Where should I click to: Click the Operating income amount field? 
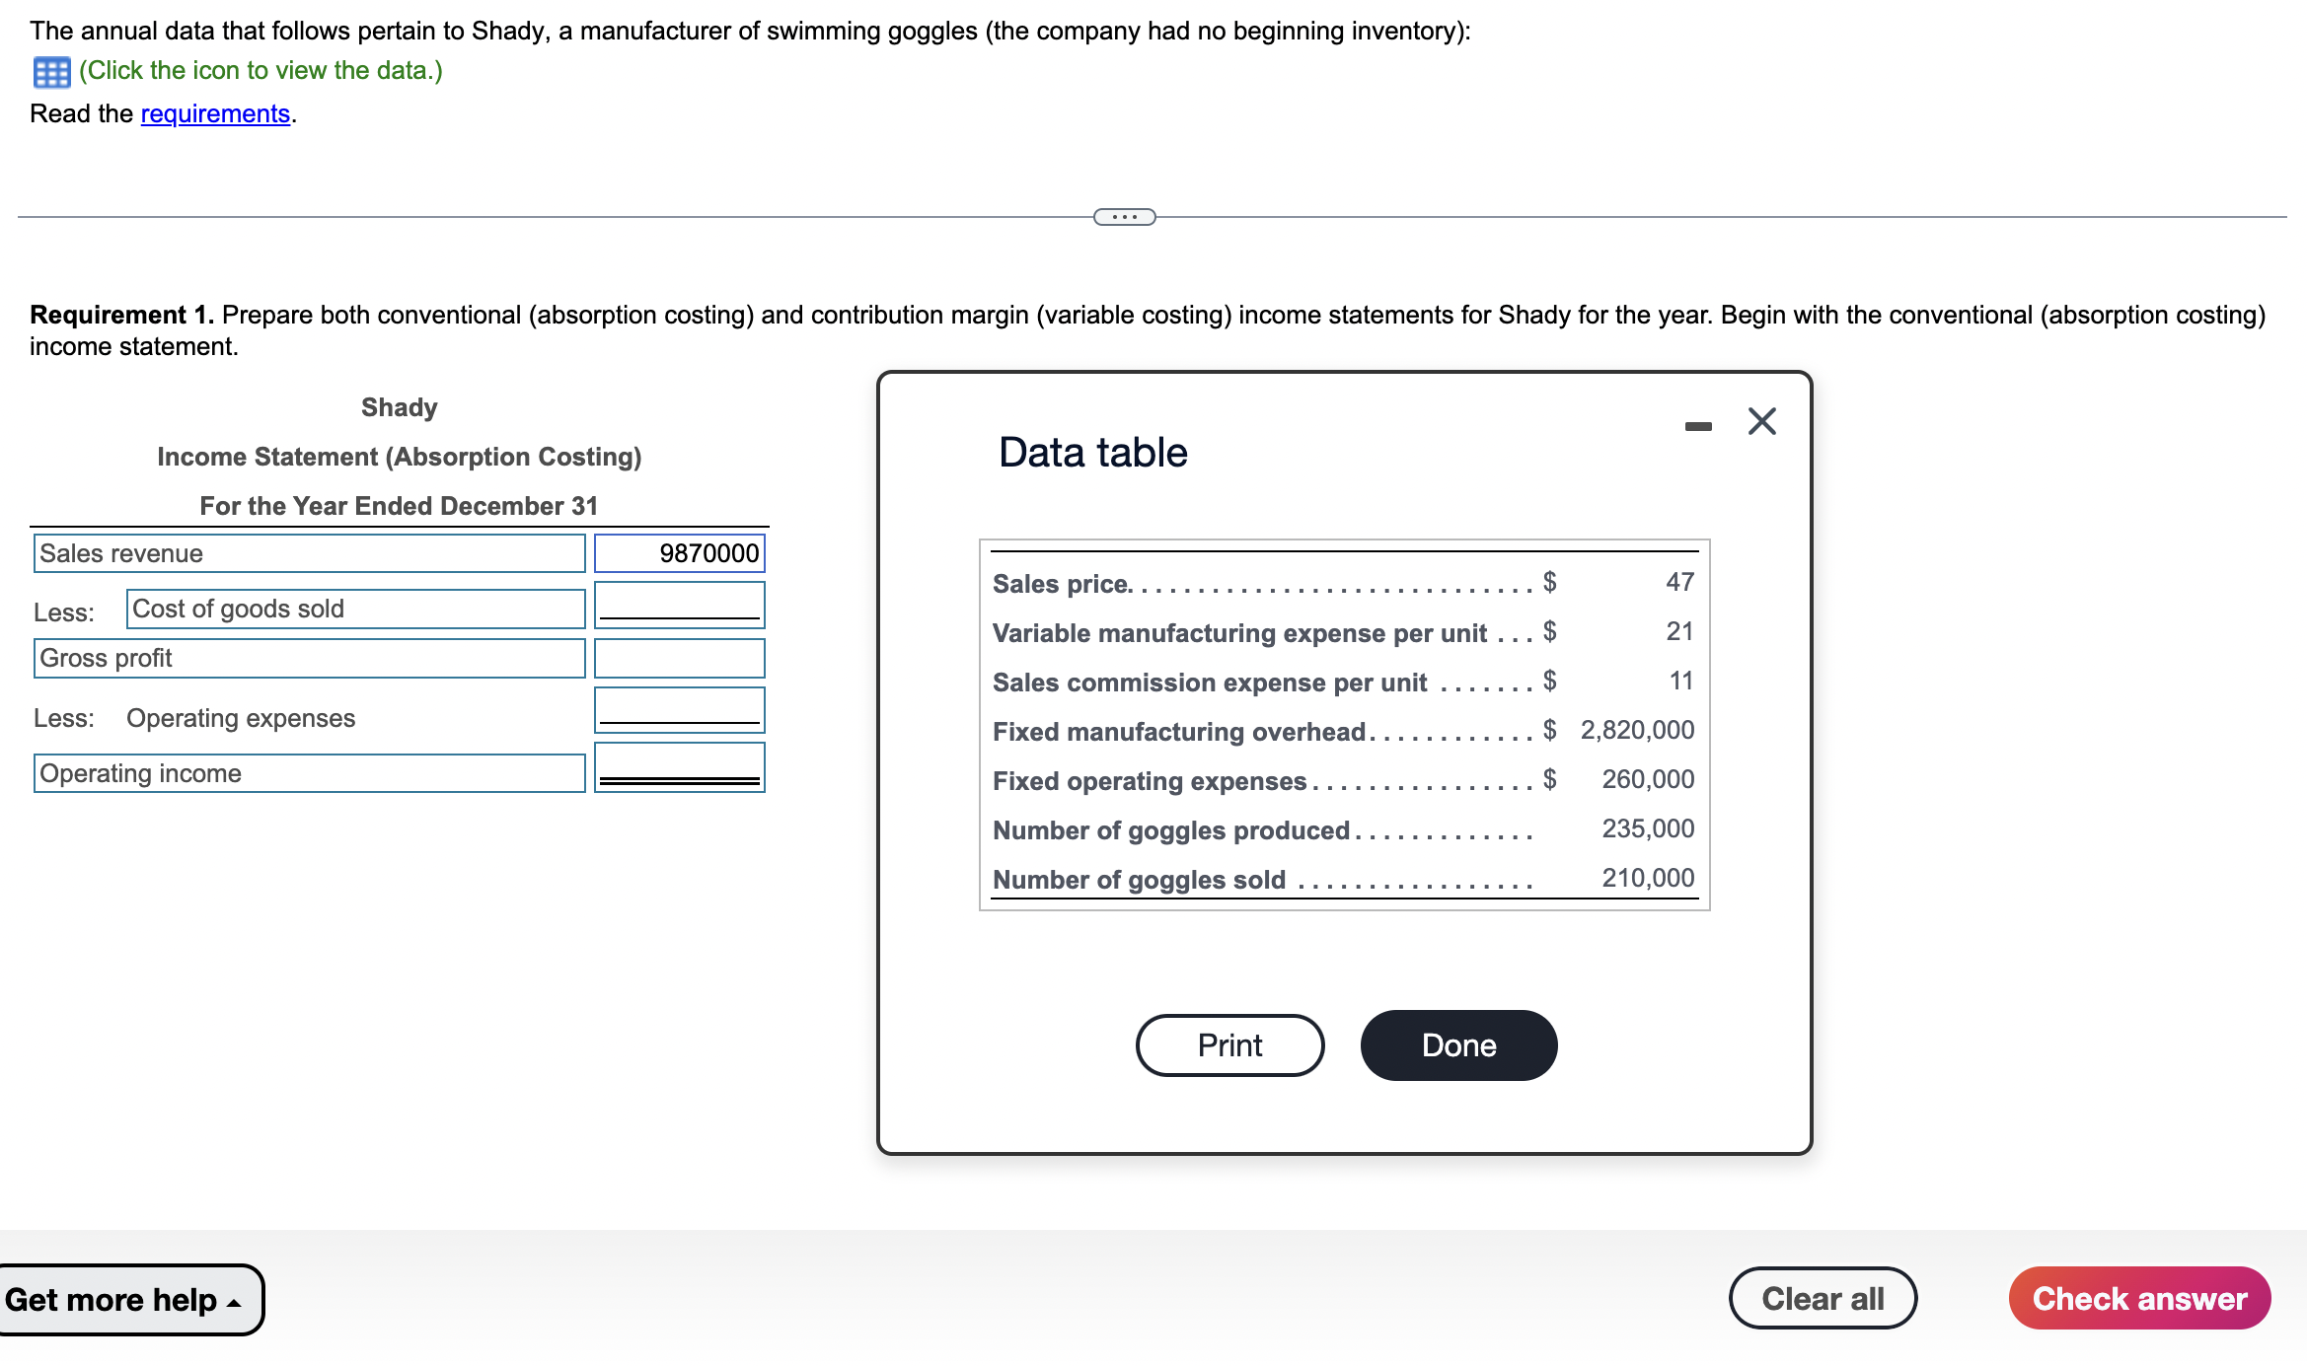tap(680, 766)
